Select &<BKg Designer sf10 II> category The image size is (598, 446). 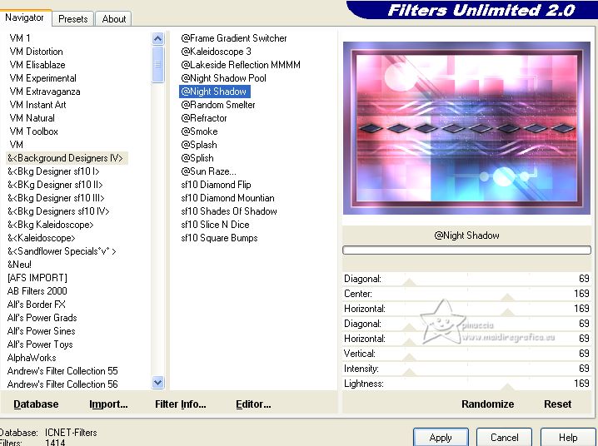[55, 185]
